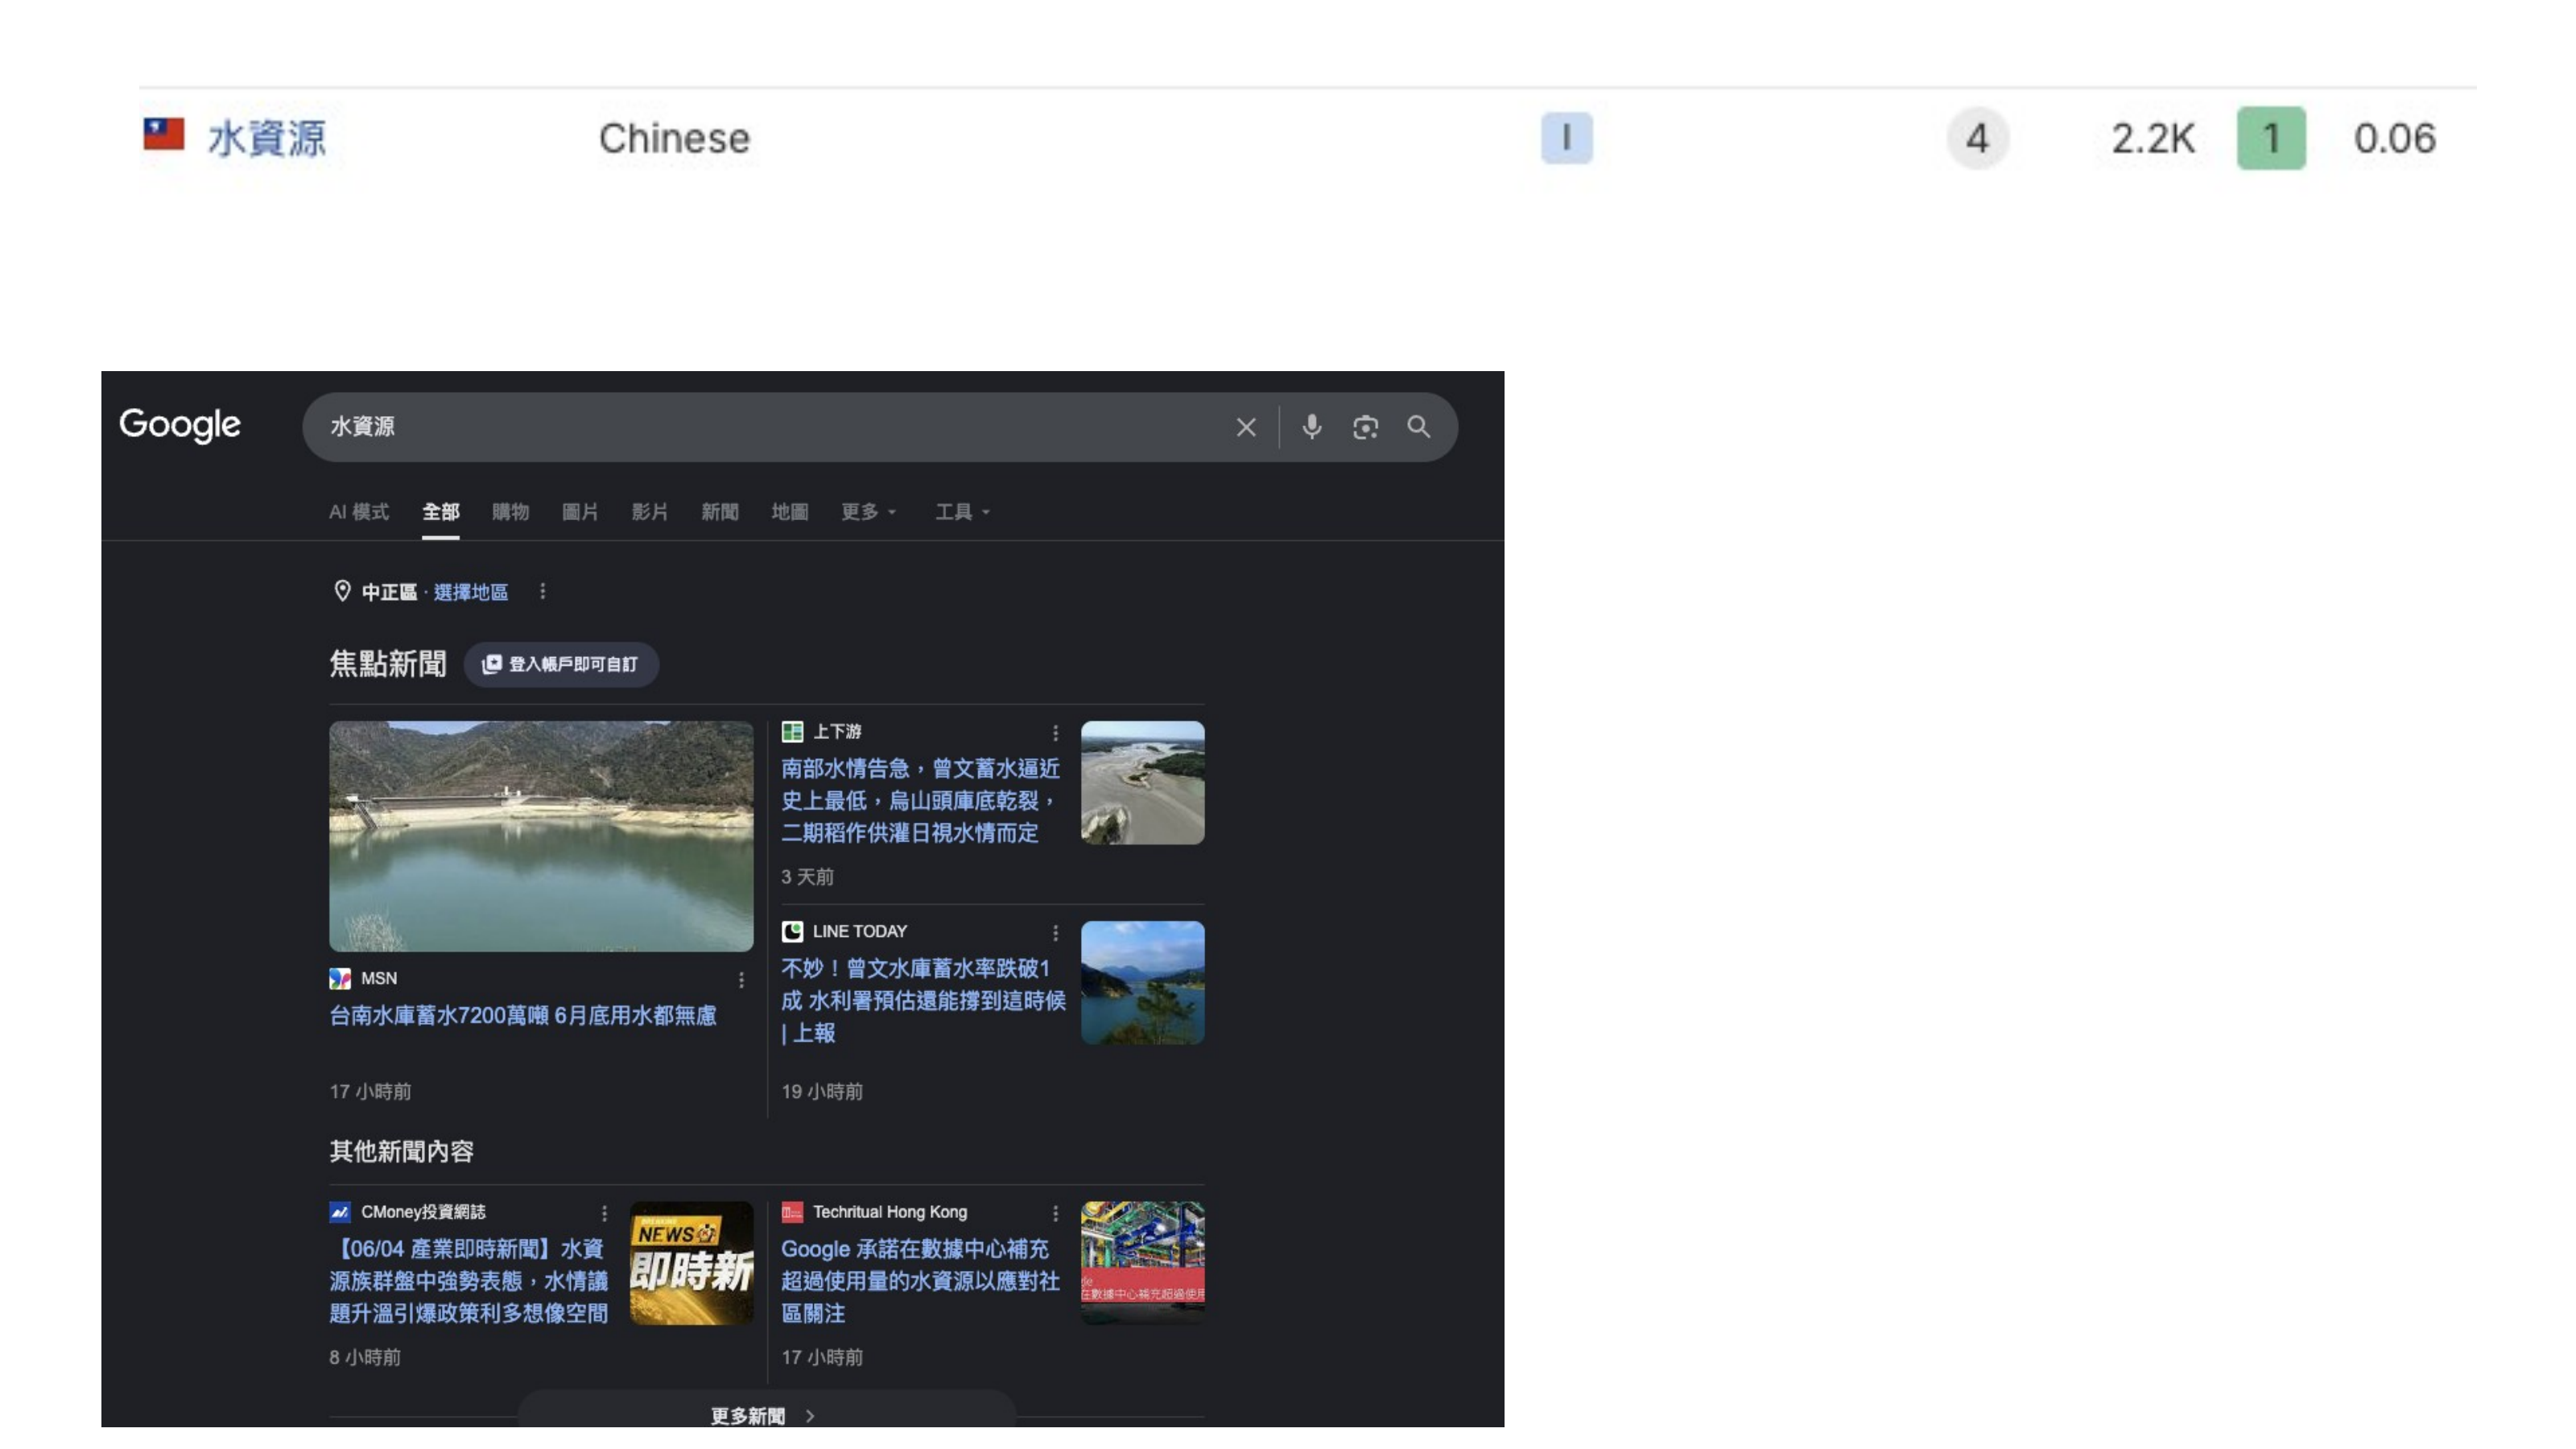Start voice search with microphone icon

1311,428
